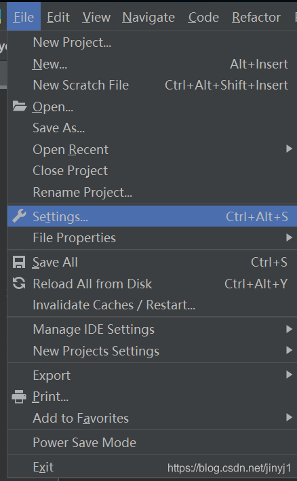Open the Refactor menu
297x481 pixels.
point(256,17)
